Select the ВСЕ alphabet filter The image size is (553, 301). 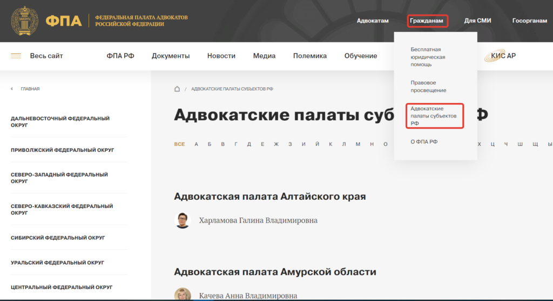point(179,144)
